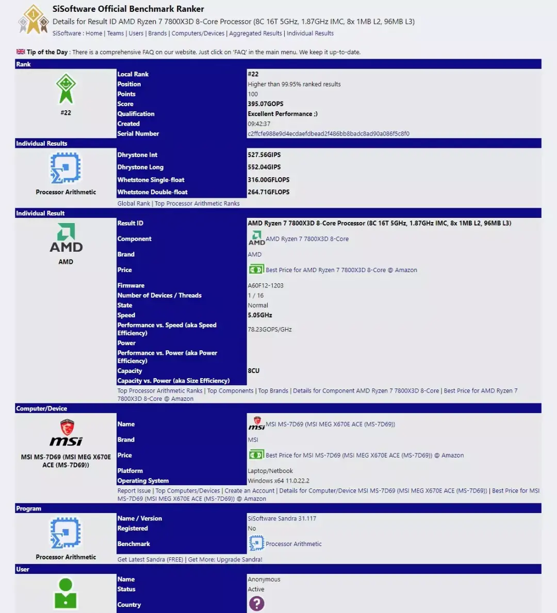
Task: Click the large MSI dragon logo
Action: 66,433
